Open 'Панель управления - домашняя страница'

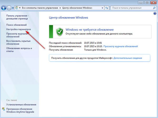click(x=17, y=17)
